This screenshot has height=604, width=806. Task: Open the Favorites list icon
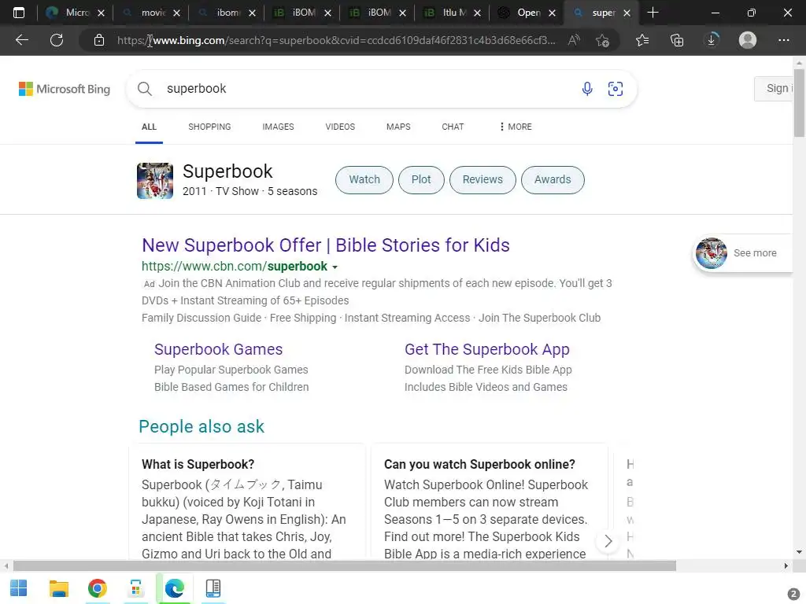click(642, 40)
